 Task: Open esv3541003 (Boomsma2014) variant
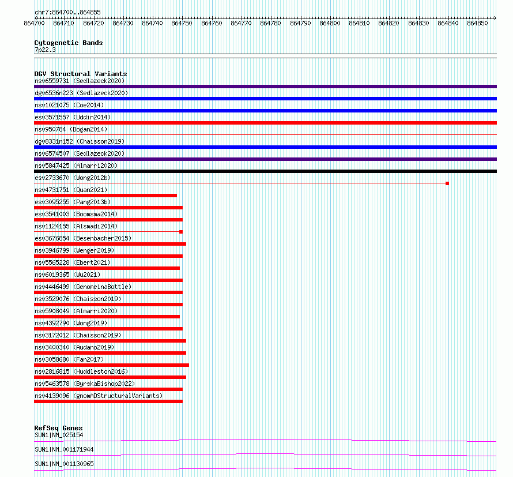pos(76,214)
